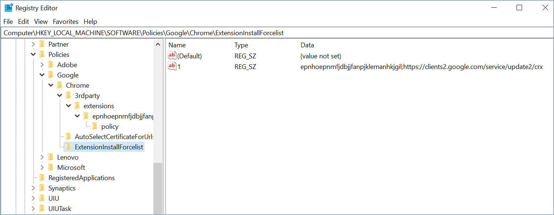554x215 pixels.
Task: Select the (Default) string value icon
Action: click(x=172, y=56)
